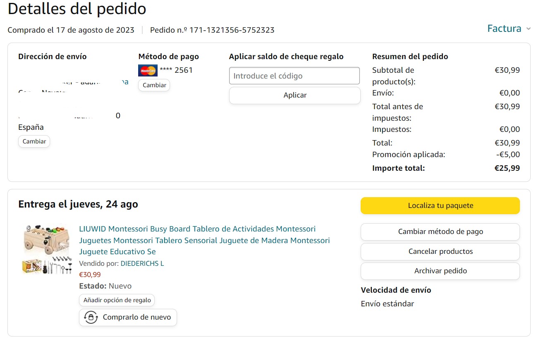Focus the gift code input field

pos(294,76)
